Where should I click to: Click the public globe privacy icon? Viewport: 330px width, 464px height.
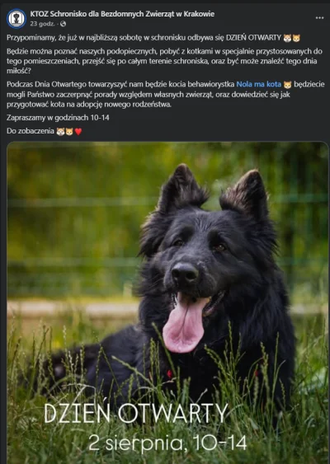pyautogui.click(x=63, y=24)
